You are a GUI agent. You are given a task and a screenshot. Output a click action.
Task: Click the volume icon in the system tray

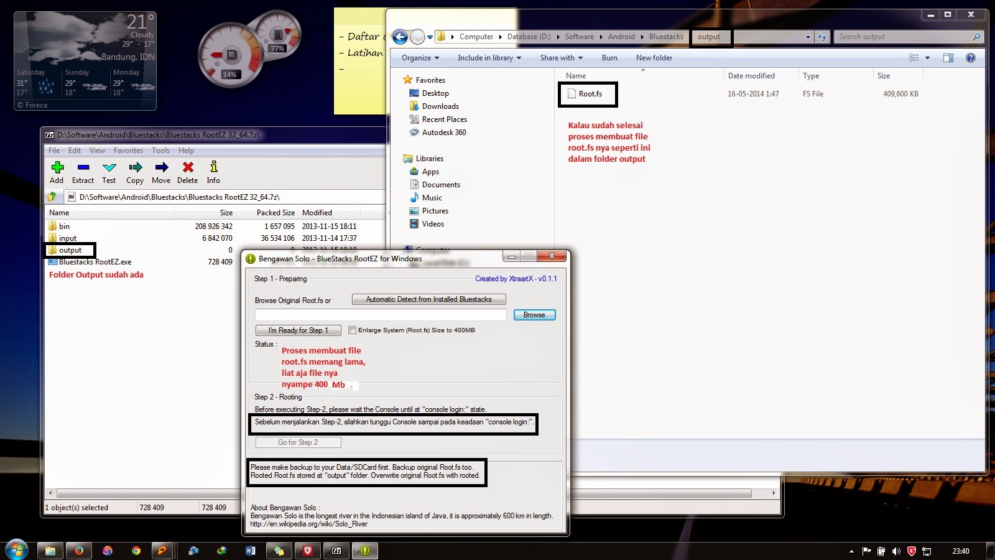(x=896, y=551)
